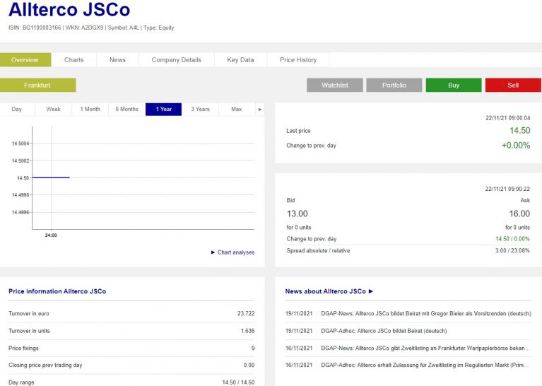View the Price History tab
This screenshot has width=542, height=386.
(x=298, y=60)
